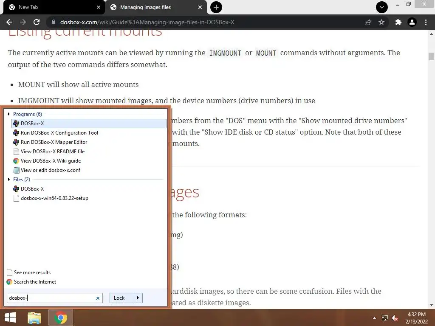Open File Explorer from taskbar
This screenshot has height=326, width=435.
point(34,318)
